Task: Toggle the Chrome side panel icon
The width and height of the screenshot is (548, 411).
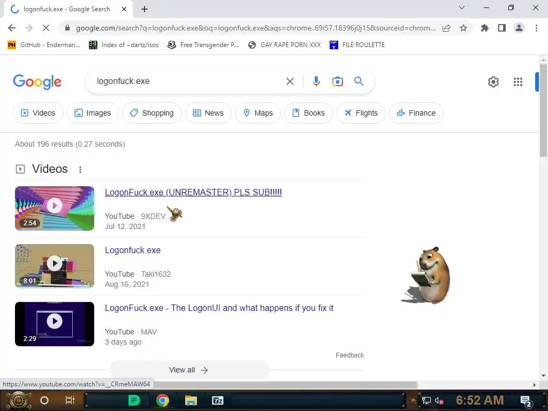Action: point(502,28)
